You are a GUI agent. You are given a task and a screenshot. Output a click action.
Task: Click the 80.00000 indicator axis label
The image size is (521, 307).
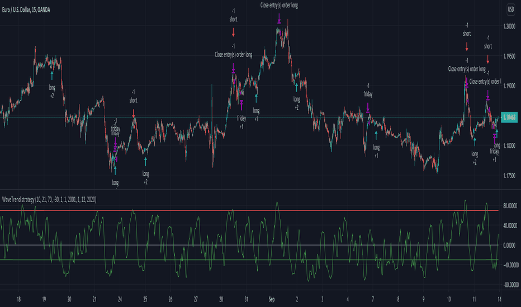(x=510, y=206)
